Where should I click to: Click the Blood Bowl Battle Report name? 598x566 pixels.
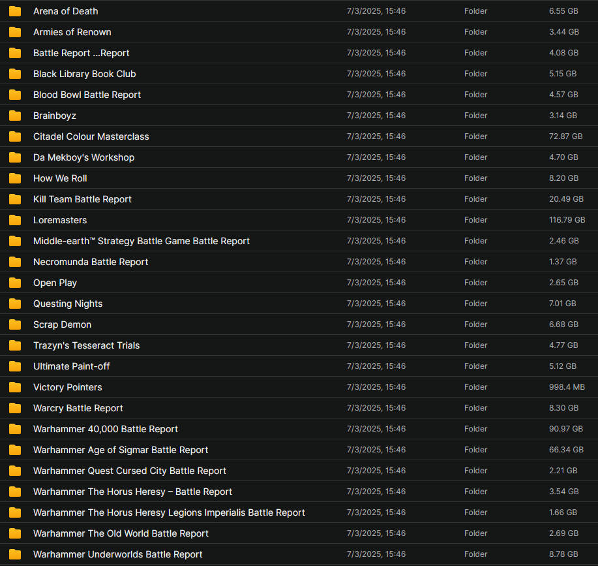coord(87,95)
